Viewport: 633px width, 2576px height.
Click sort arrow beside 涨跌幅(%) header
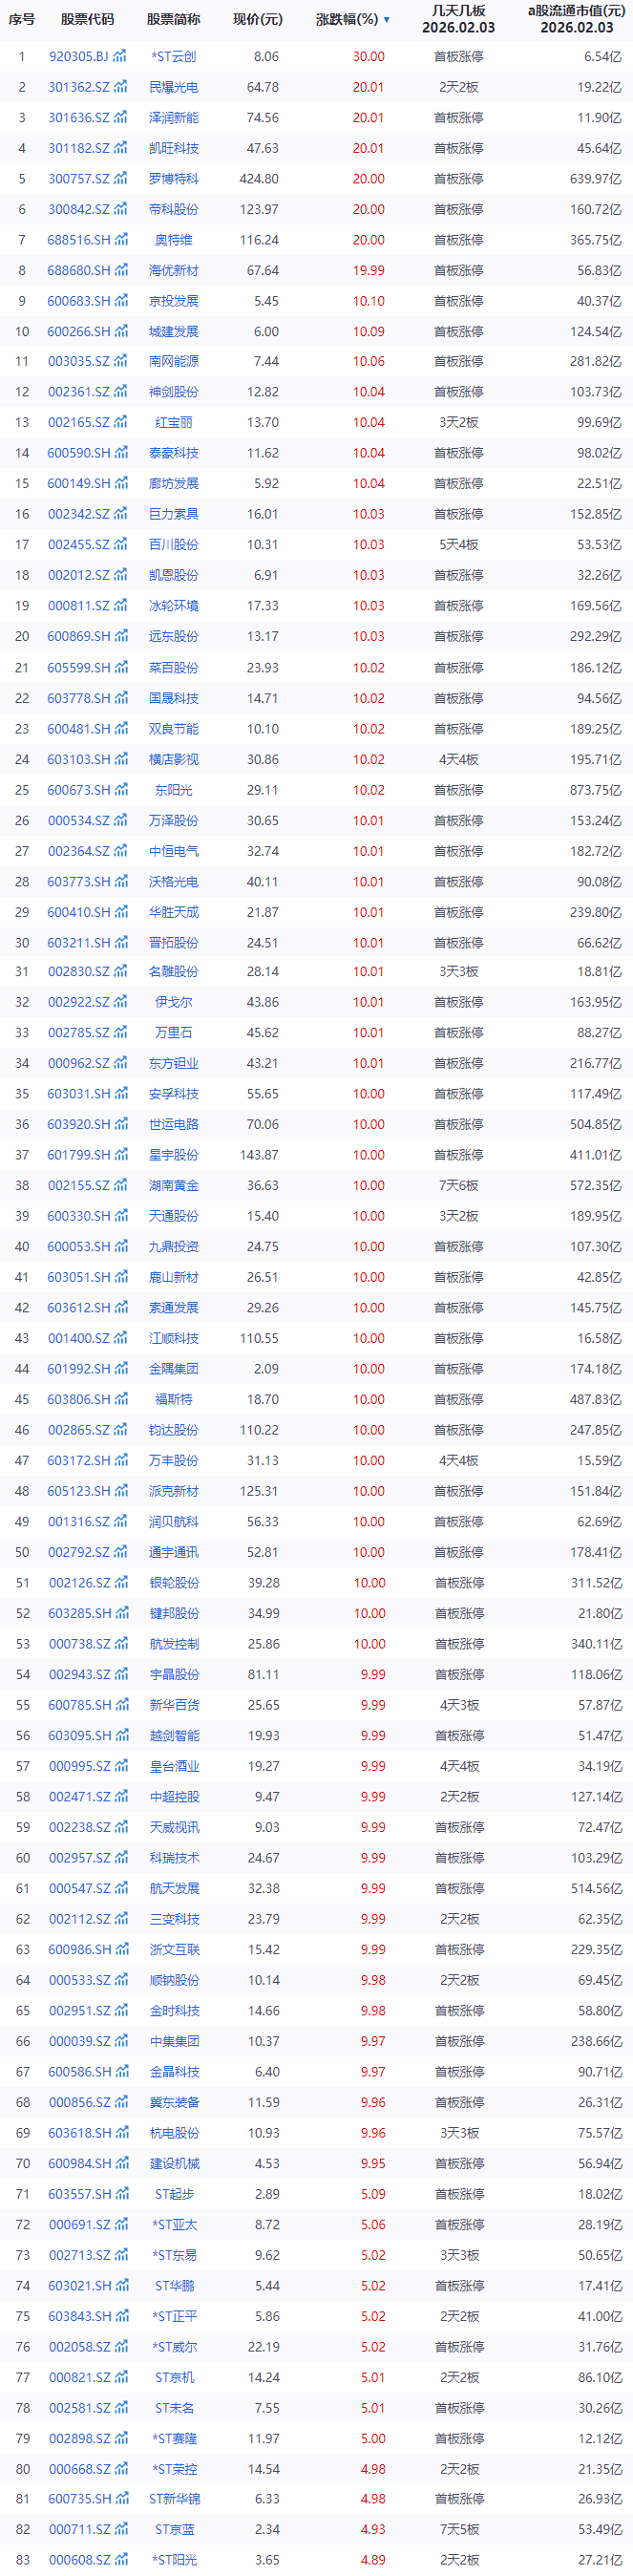[387, 20]
